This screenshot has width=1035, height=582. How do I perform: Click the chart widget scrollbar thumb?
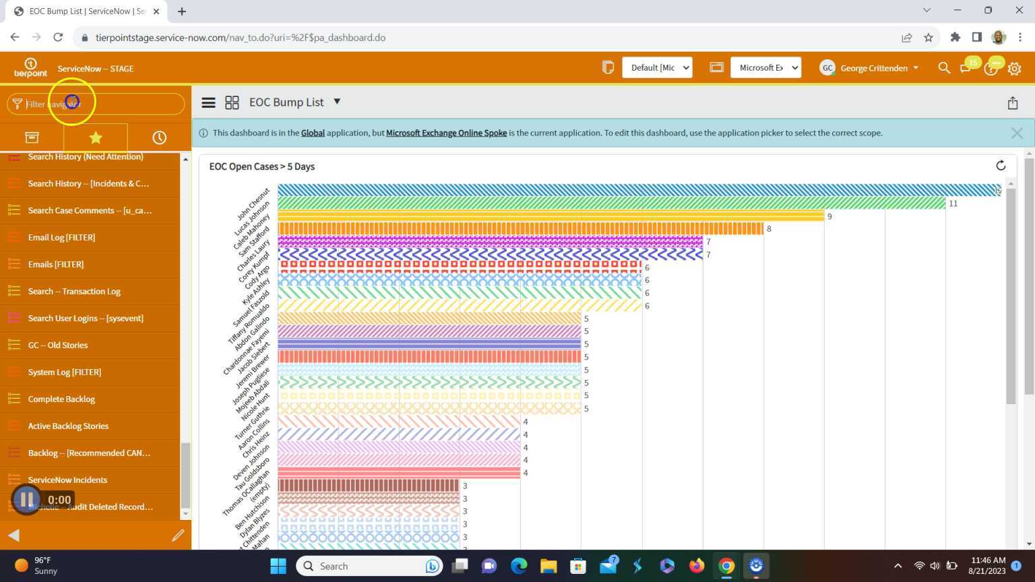(x=1011, y=296)
